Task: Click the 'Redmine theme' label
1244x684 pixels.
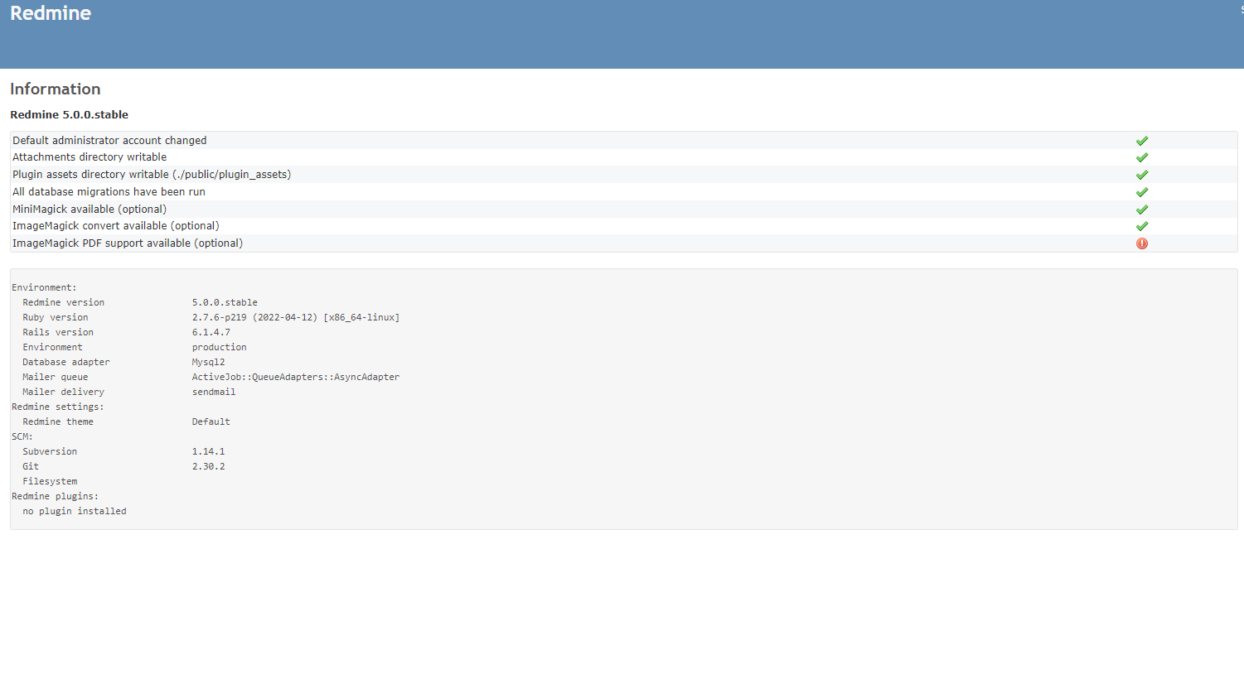Action: point(58,422)
